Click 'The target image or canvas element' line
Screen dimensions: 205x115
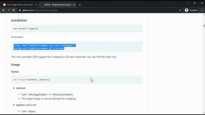(48, 99)
